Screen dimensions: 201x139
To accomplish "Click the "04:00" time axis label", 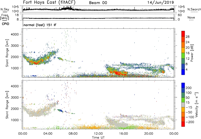I will pyautogui.click(x=48, y=134).
